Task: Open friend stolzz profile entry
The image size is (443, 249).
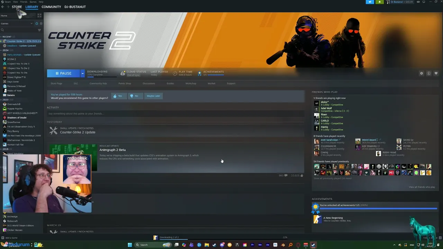Action: 328,103
